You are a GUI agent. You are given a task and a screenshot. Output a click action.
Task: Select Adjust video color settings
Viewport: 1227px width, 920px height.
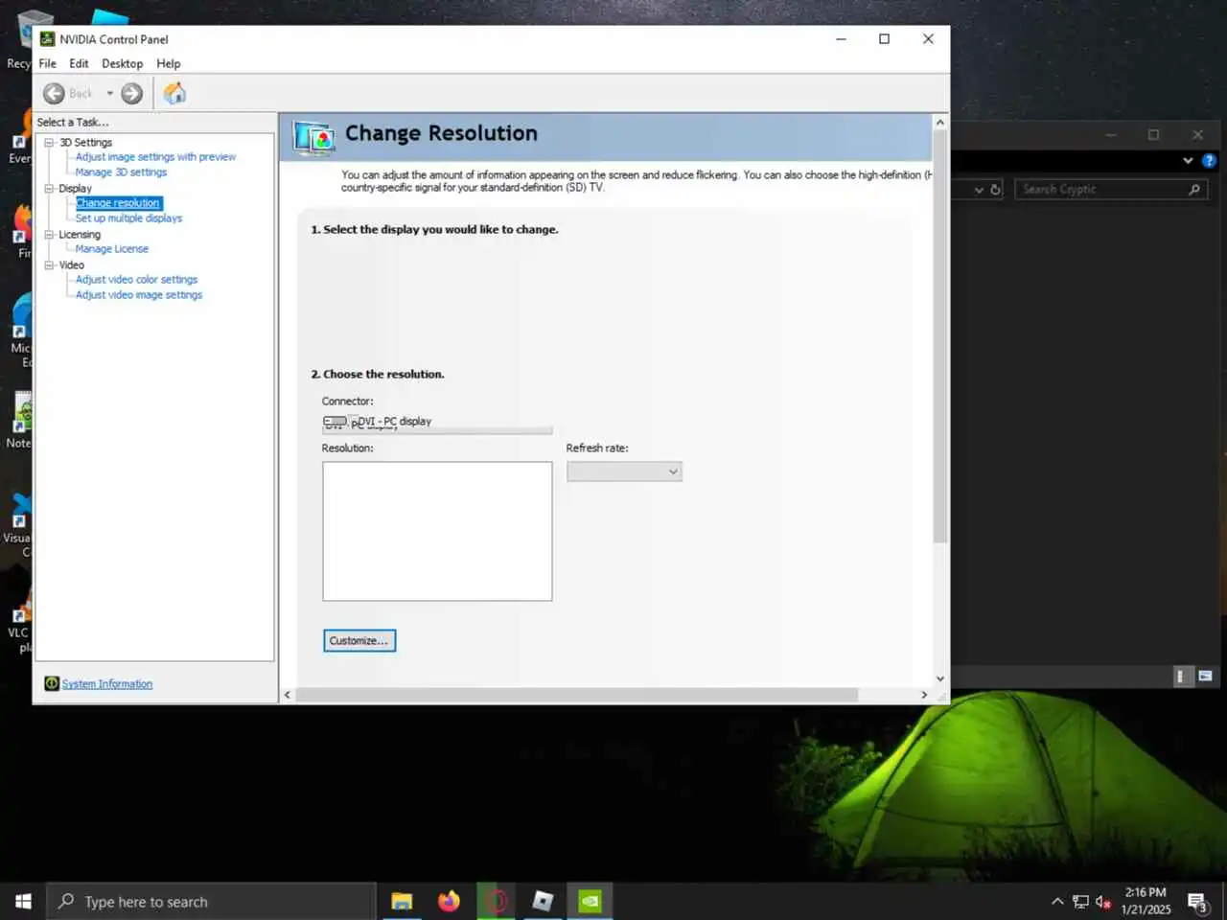(136, 280)
